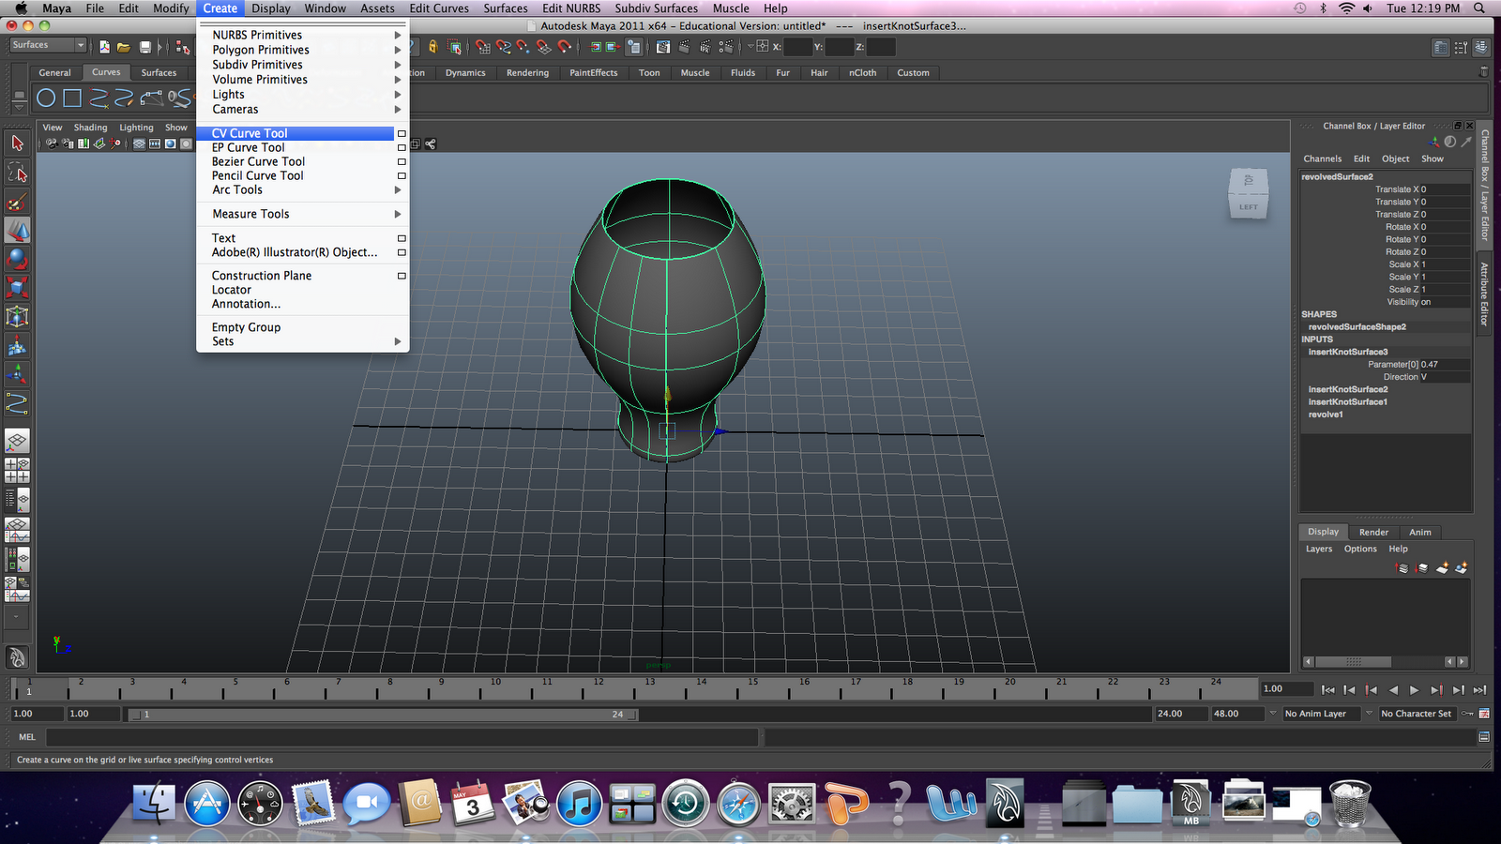The width and height of the screenshot is (1501, 844).
Task: Select the Move tool
Action: [17, 230]
